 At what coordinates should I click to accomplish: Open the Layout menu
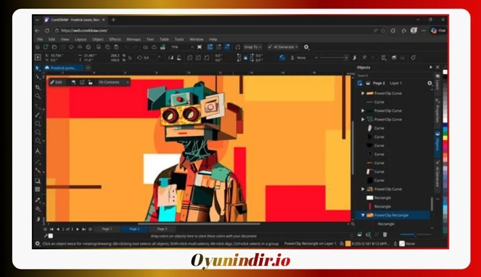coord(80,39)
